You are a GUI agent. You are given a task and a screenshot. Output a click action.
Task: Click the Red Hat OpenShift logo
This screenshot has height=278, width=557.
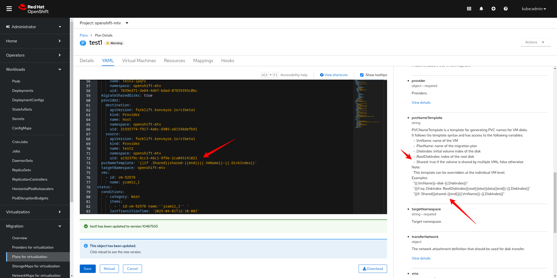click(34, 9)
